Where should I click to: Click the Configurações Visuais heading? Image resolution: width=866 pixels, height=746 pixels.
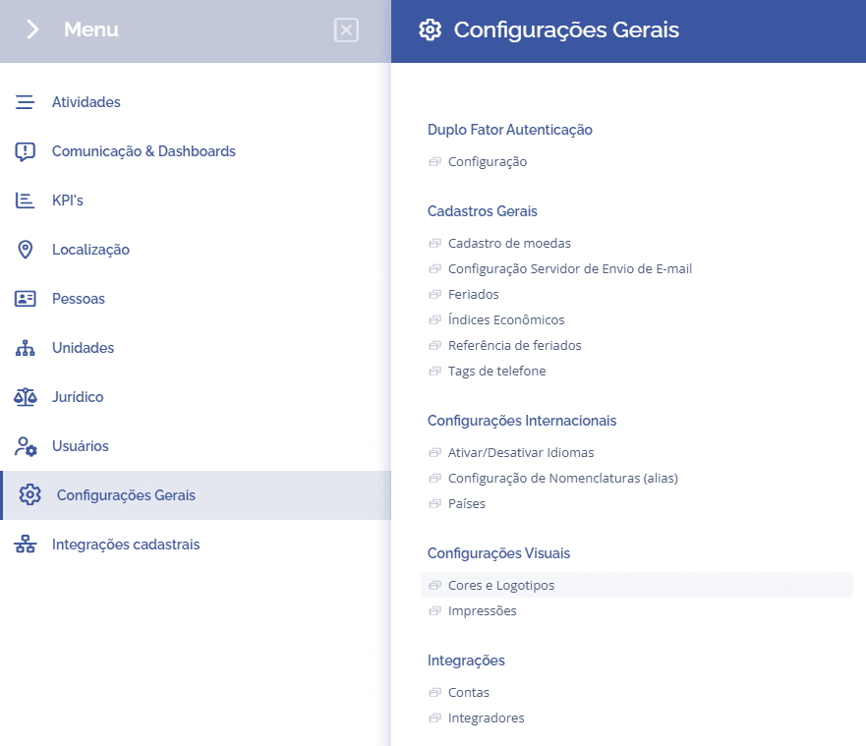[498, 553]
